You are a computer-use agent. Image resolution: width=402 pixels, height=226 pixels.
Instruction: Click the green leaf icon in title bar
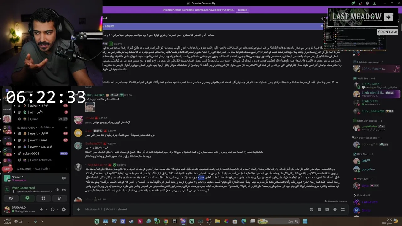point(353,3)
